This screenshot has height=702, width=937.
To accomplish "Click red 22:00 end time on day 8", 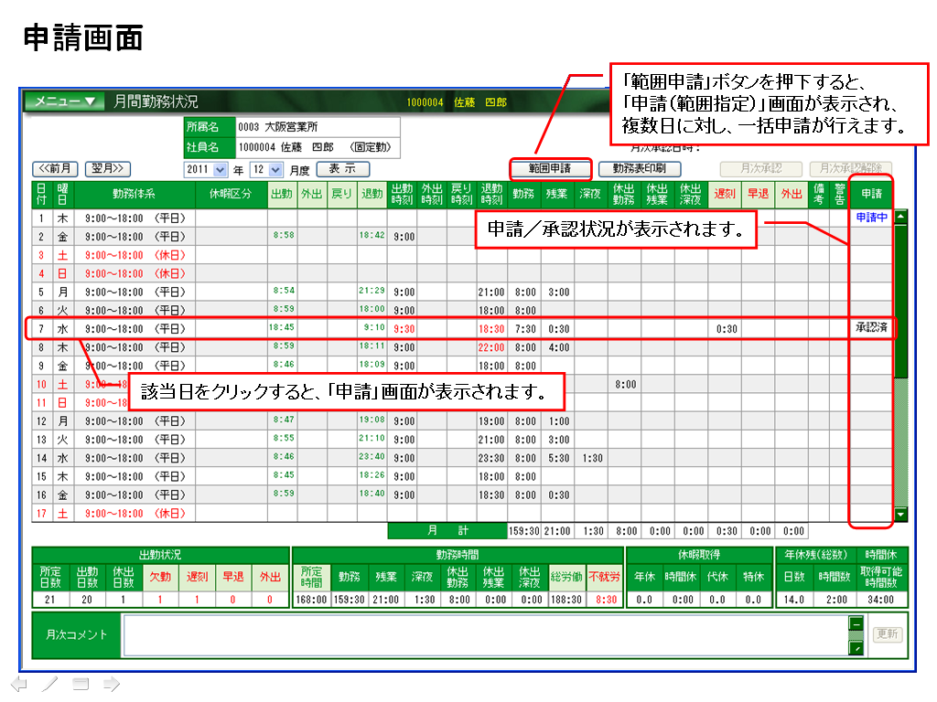I will (491, 347).
